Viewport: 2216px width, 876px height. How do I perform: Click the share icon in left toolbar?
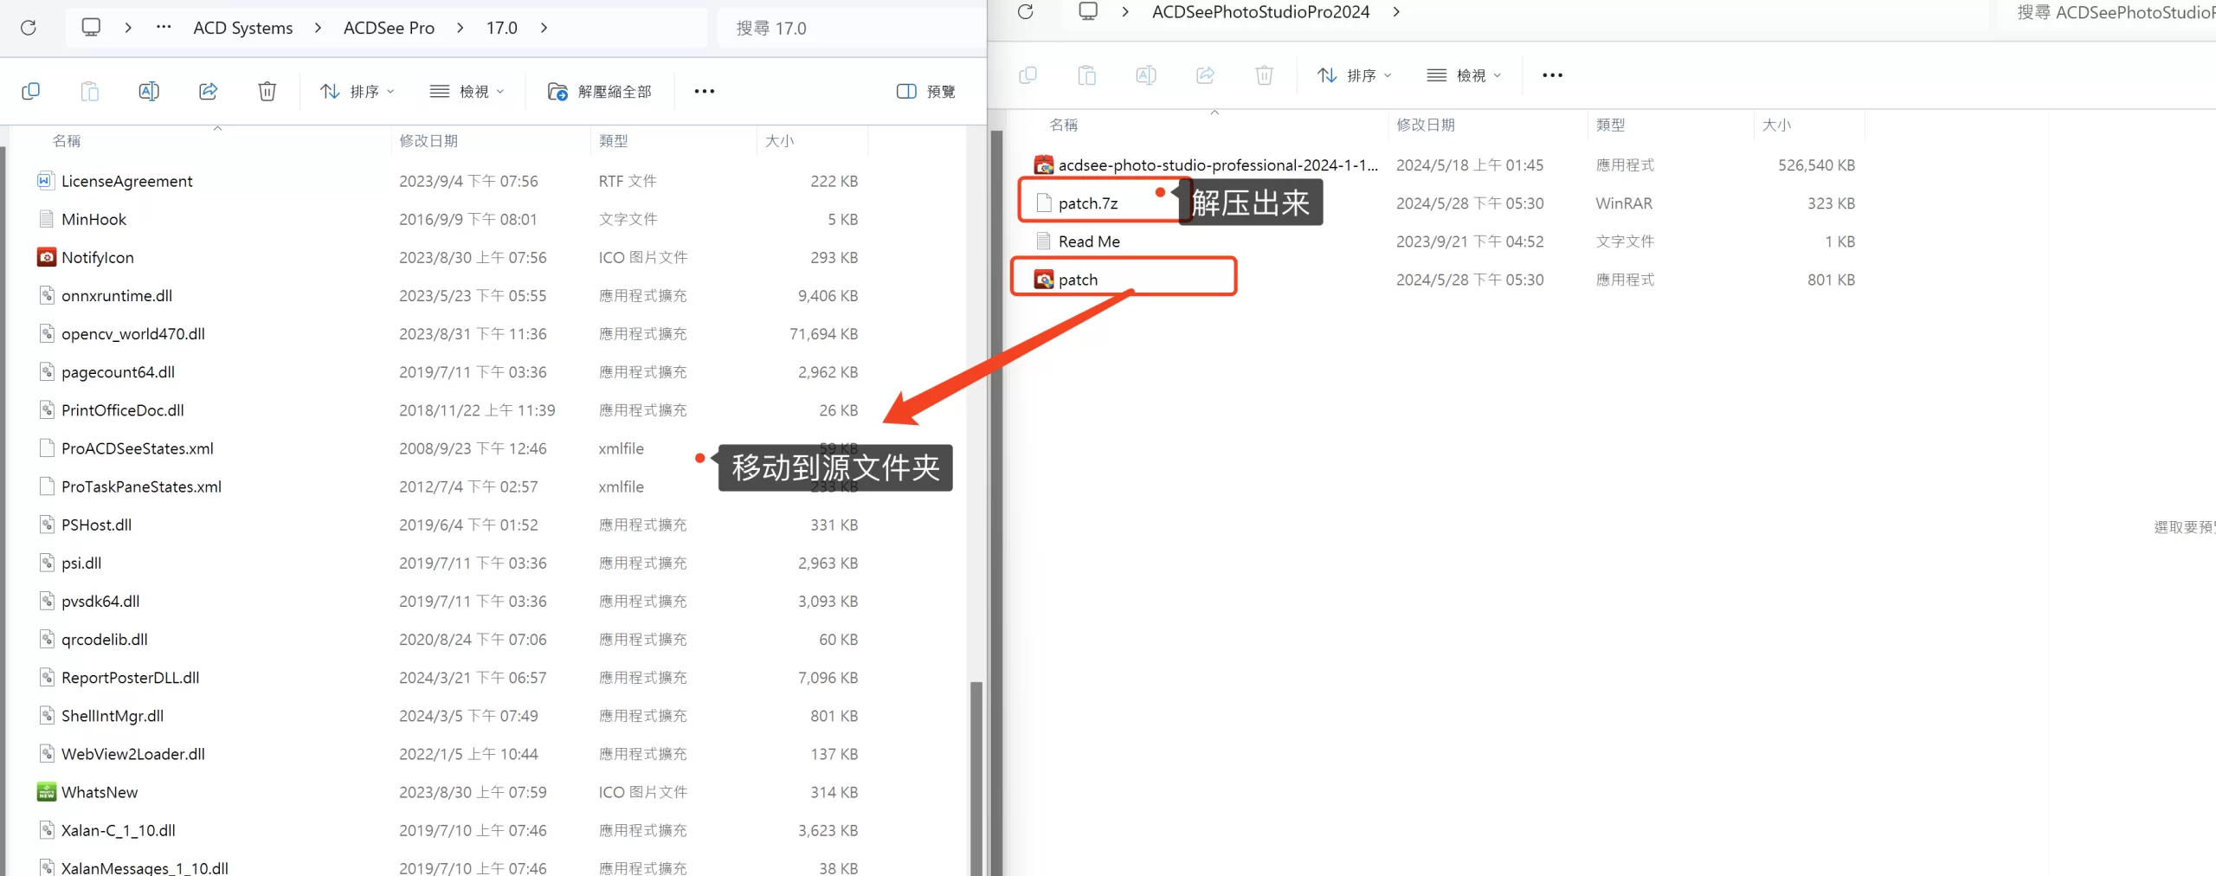[208, 91]
